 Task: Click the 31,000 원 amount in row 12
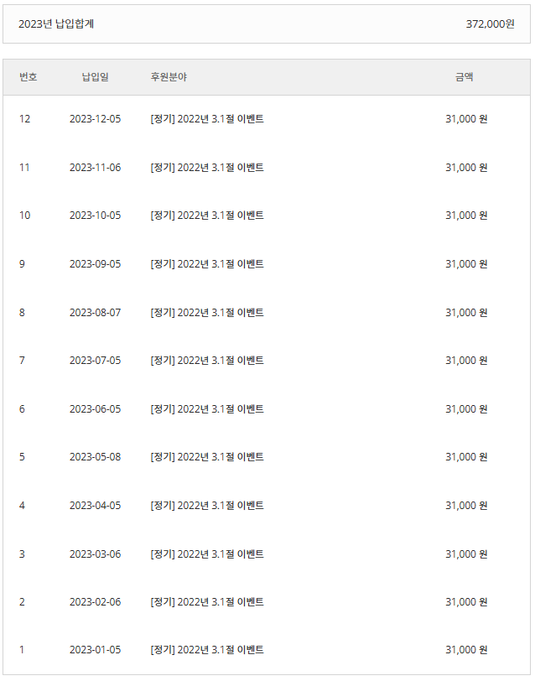[x=466, y=119]
